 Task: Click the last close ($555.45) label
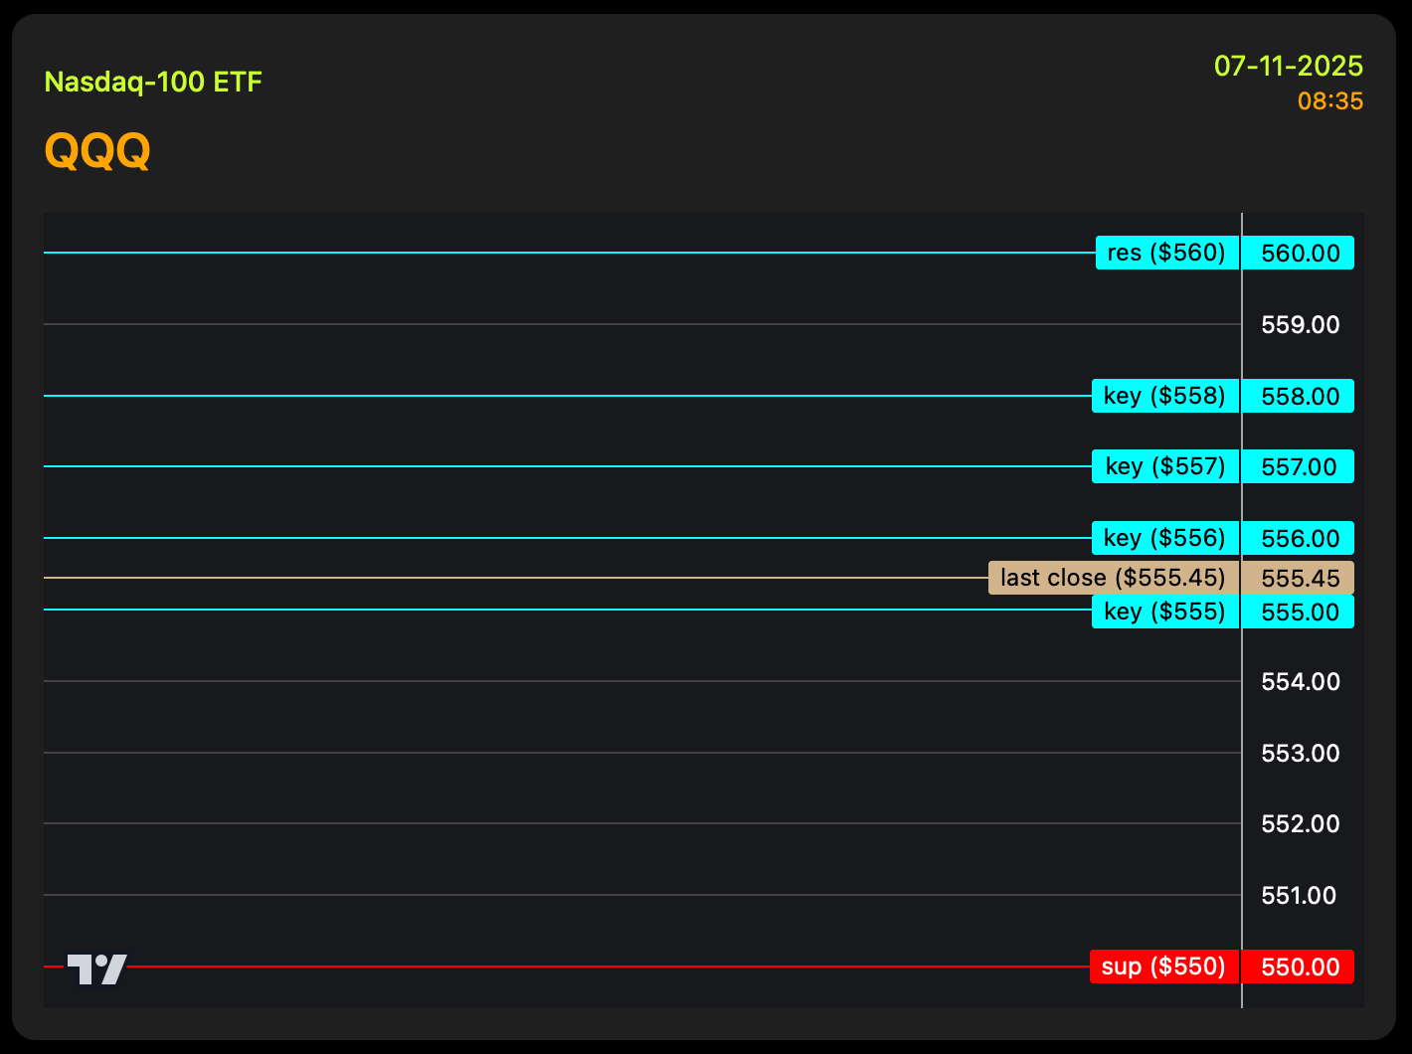point(1113,578)
